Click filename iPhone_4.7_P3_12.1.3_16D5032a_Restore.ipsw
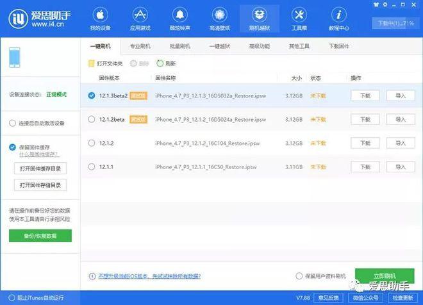423x305 pixels. click(210, 95)
